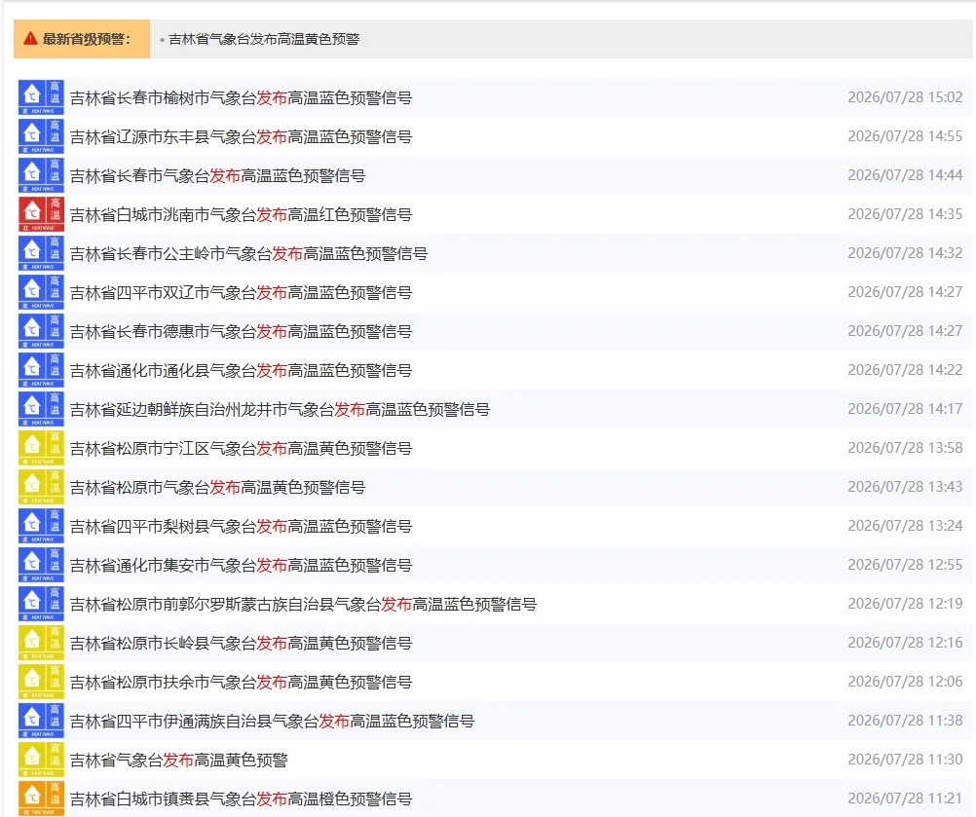Click the yellow heat icon for 长岭县 alert

click(x=41, y=643)
